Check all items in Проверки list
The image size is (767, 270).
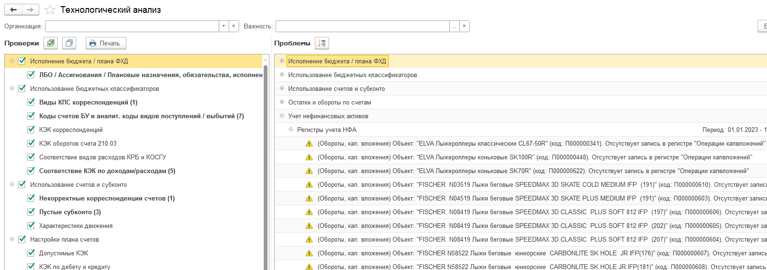[x=51, y=43]
